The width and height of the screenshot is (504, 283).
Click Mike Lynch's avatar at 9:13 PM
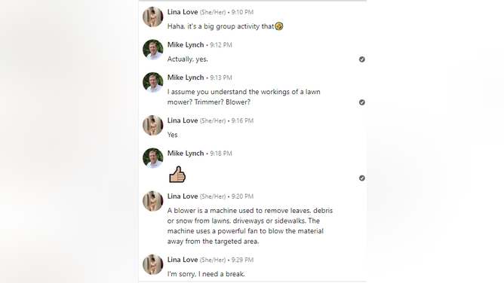153,82
